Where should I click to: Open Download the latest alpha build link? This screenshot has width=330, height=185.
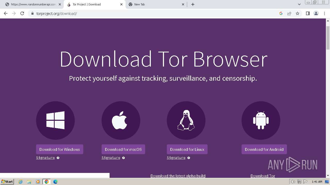[x=178, y=176]
